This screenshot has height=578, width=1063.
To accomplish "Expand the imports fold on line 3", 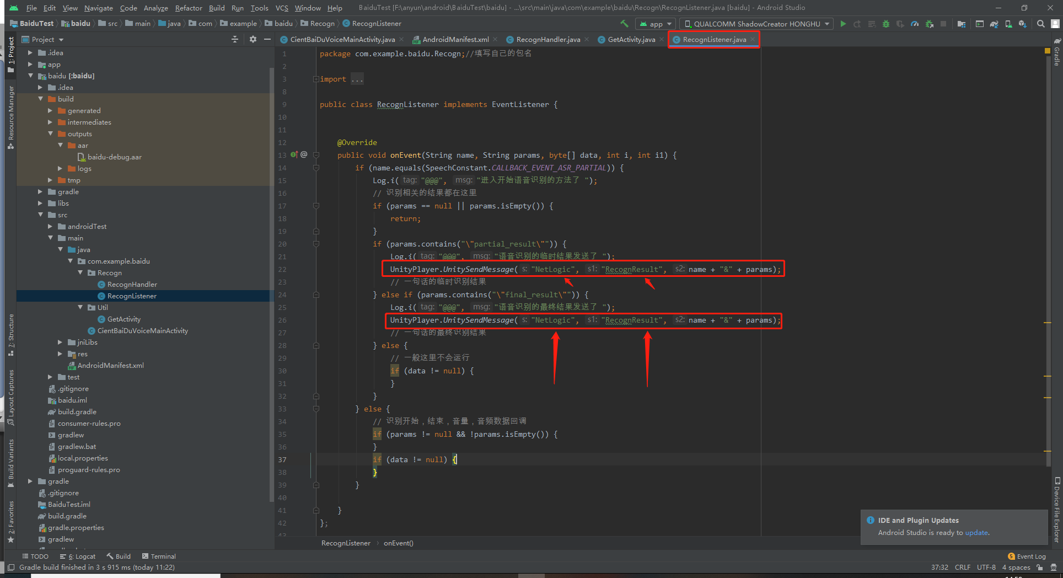I will point(316,79).
